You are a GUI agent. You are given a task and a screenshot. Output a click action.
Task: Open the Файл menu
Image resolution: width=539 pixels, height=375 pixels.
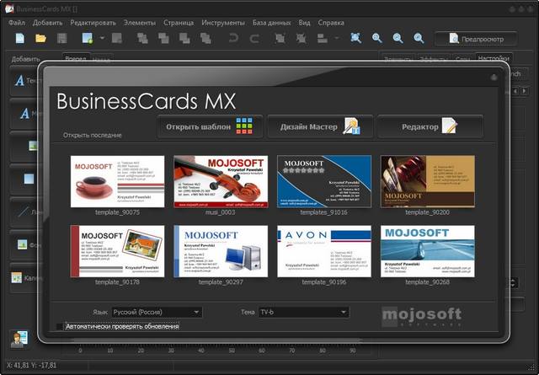[x=17, y=23]
